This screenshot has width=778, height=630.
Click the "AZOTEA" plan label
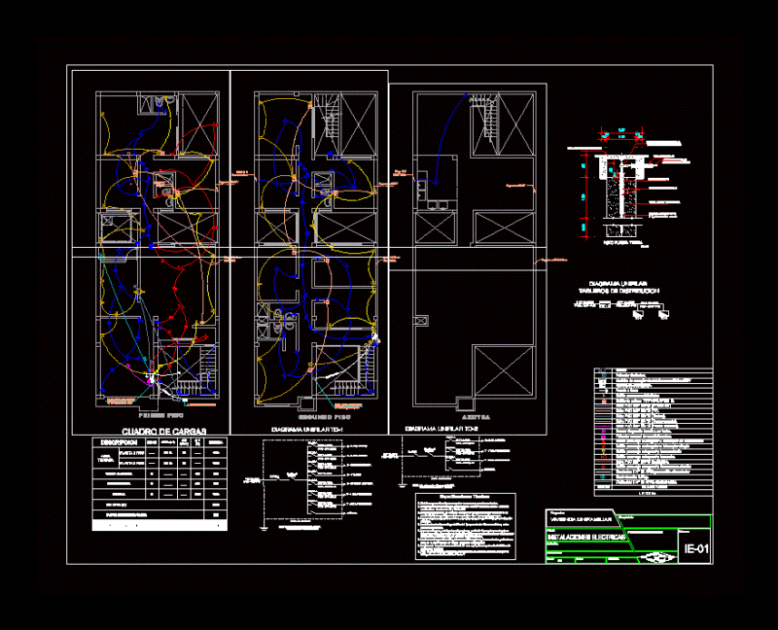[476, 417]
